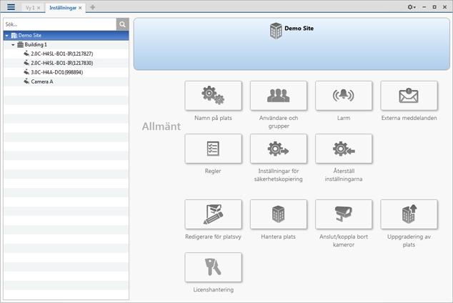Open the hamburger main menu
Image resolution: width=453 pixels, height=303 pixels.
pos(11,7)
